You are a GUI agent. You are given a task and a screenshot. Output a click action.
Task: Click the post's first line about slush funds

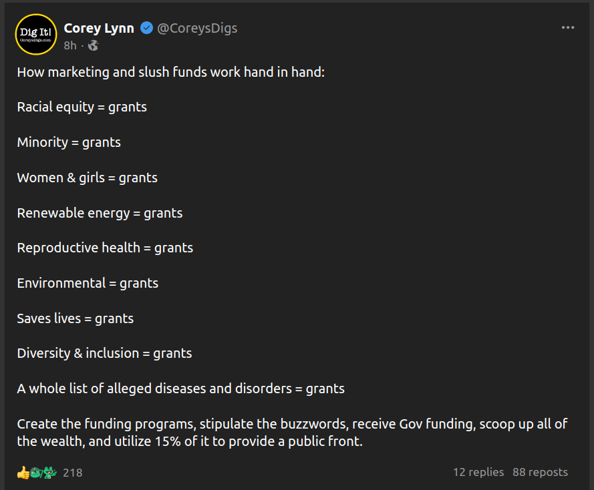[x=170, y=72]
